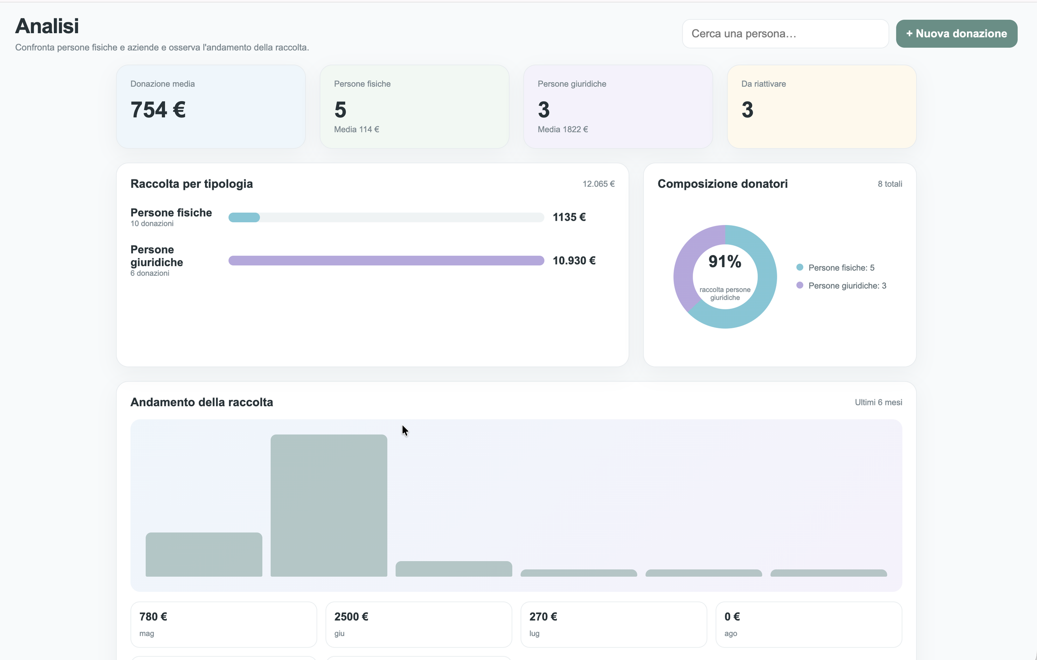Click the 10 donazioni label
Screen dimensions: 1037x660
coord(152,224)
